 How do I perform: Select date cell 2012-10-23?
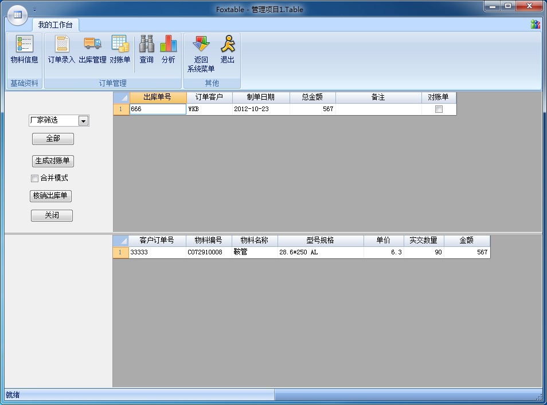(261, 109)
